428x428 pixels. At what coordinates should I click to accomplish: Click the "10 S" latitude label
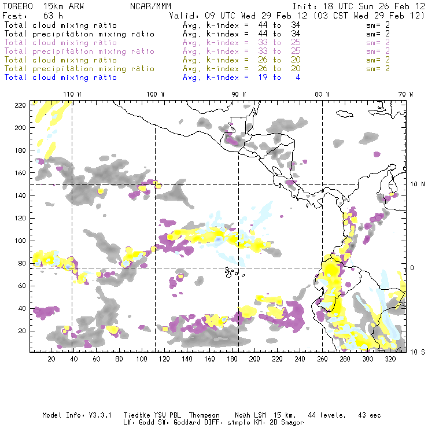pyautogui.click(x=418, y=352)
